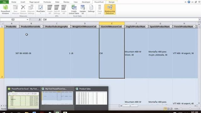Click the zoom slider handle
Image resolution: width=201 pixels, height=113 pixels.
190,109
